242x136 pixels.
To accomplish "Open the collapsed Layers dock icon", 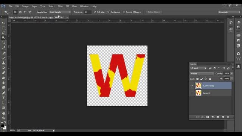I will [x=238, y=66].
